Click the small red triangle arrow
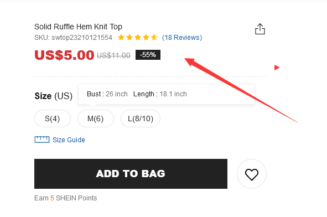The image size is (327, 217). [x=277, y=68]
